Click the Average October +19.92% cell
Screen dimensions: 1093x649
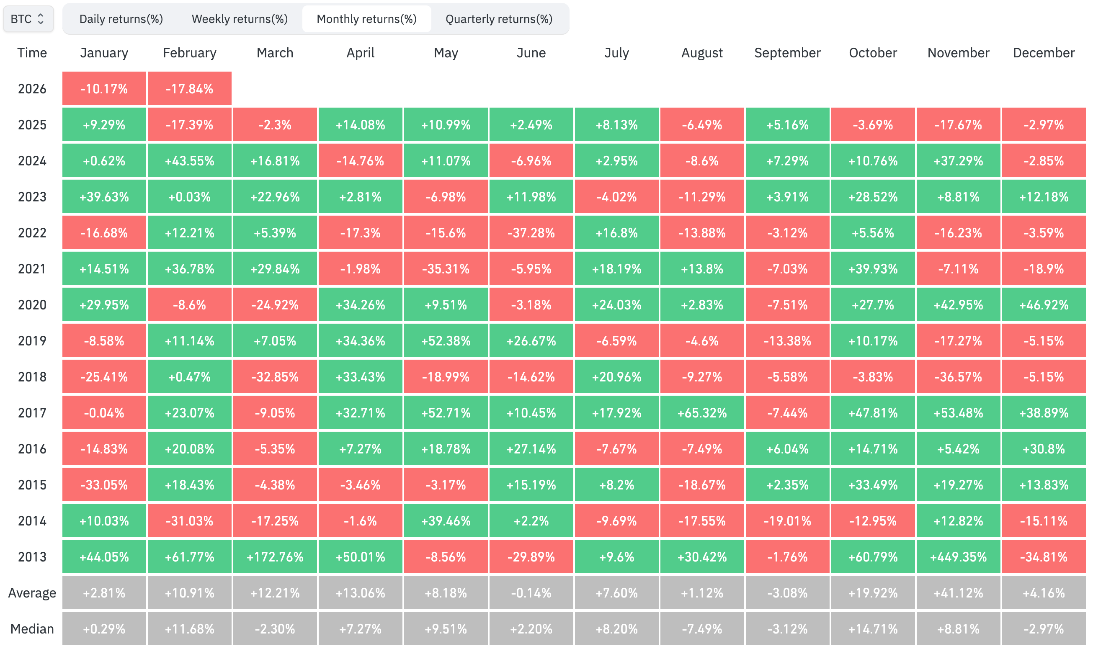click(873, 593)
